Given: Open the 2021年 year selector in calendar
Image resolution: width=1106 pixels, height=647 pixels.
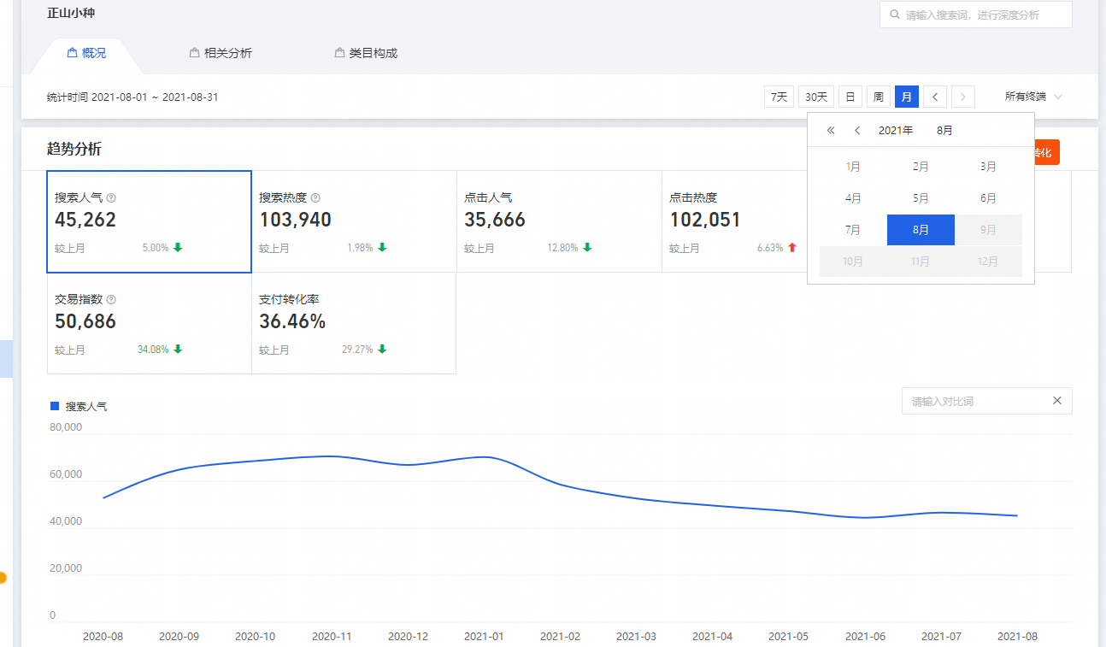Looking at the screenshot, I should click(895, 131).
